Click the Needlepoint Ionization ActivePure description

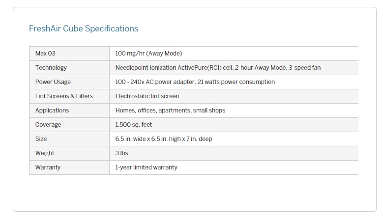coord(218,68)
